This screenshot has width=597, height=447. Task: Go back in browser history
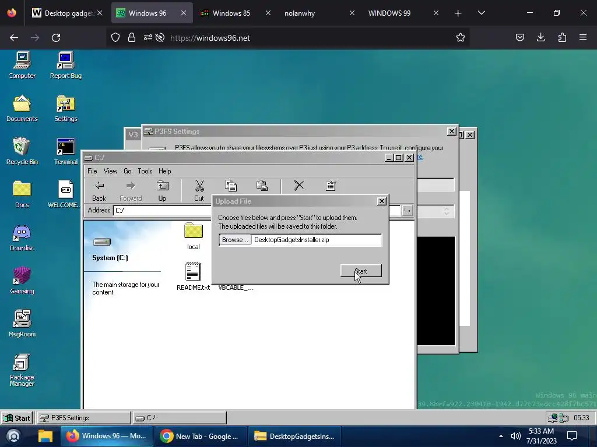click(14, 38)
